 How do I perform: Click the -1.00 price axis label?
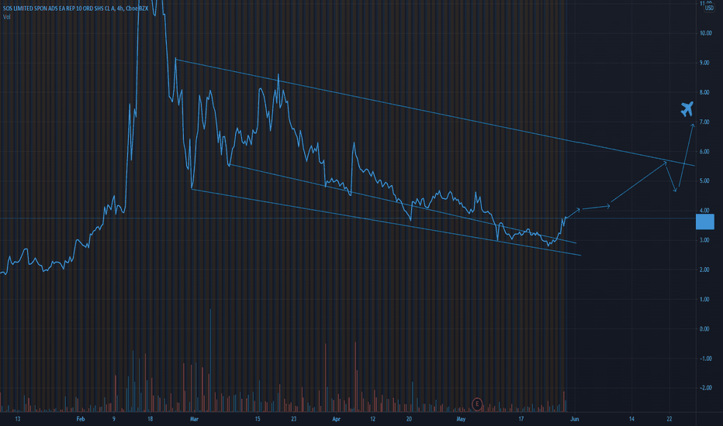tap(705, 359)
